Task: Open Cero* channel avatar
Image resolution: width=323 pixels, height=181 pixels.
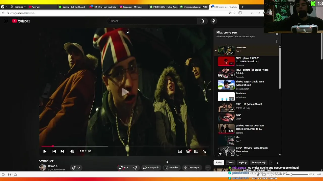Action: click(43, 167)
